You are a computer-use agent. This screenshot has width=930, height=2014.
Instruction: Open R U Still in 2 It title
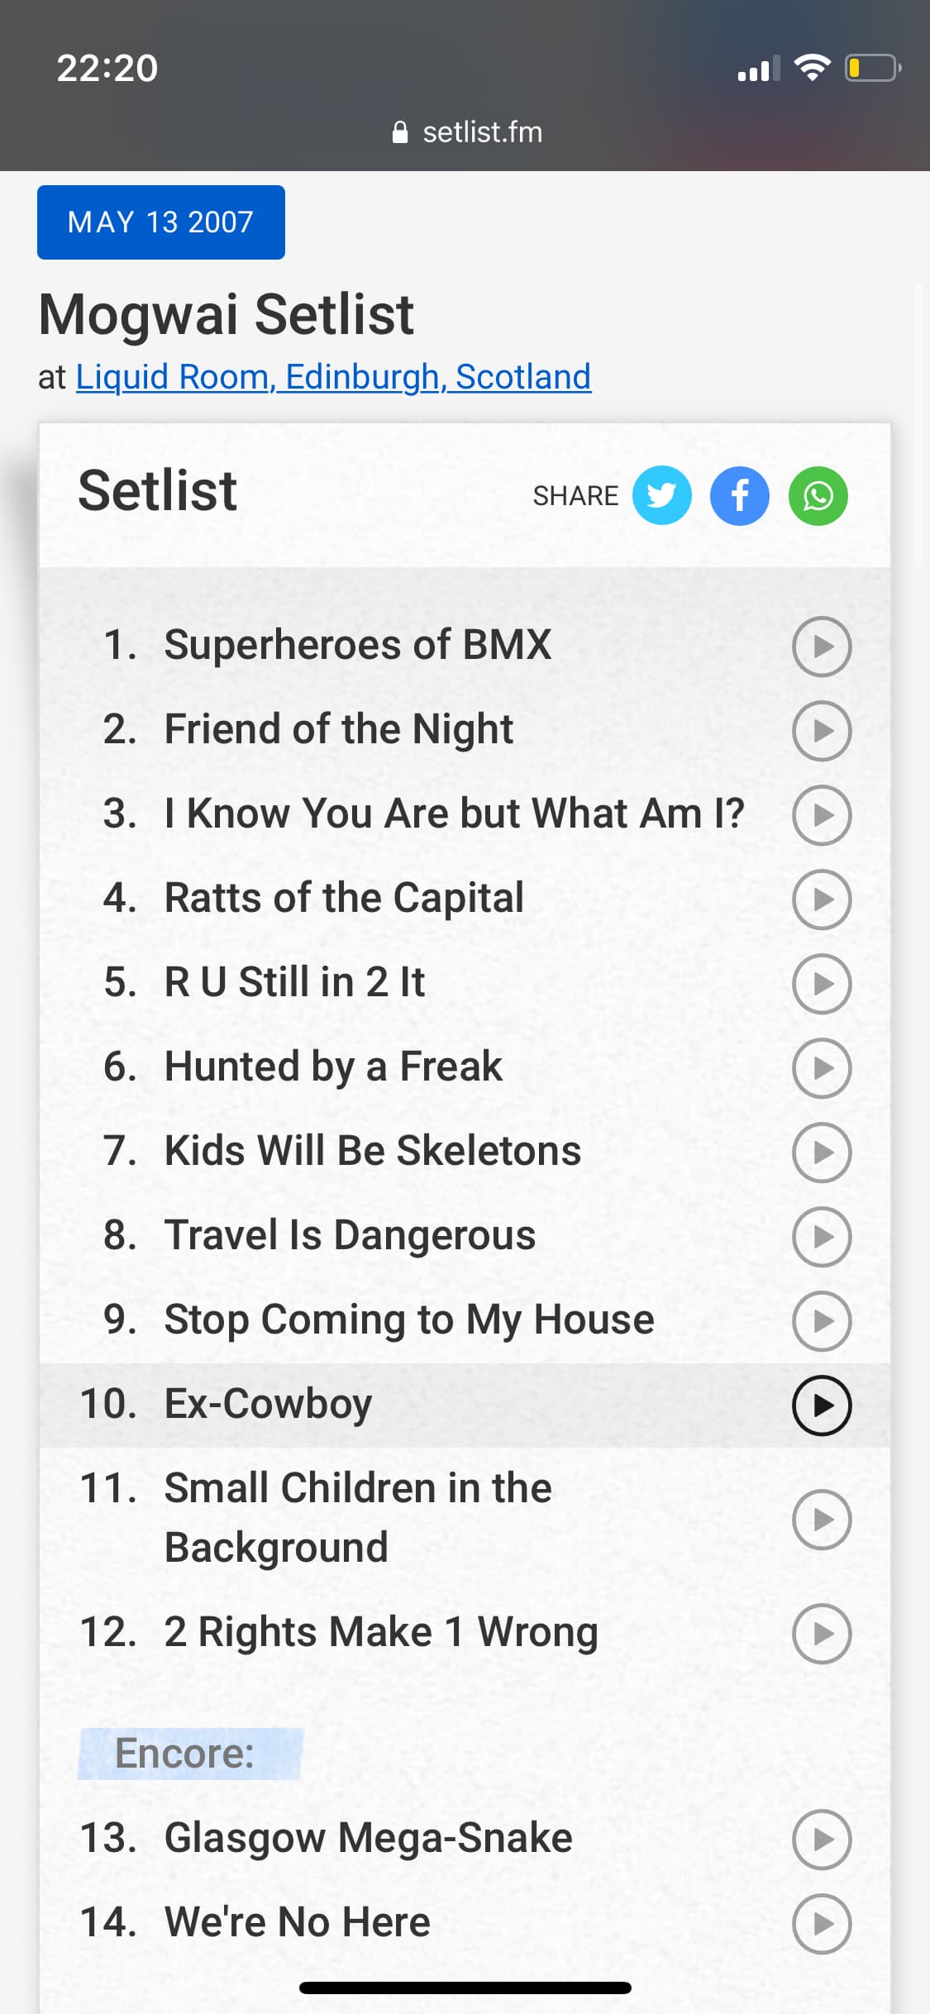pos(295,982)
